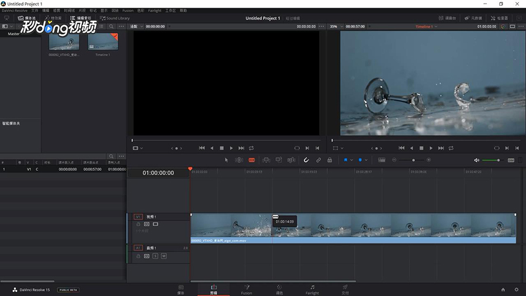Click the position lock padlock in toolbar
526x296 pixels.
330,160
